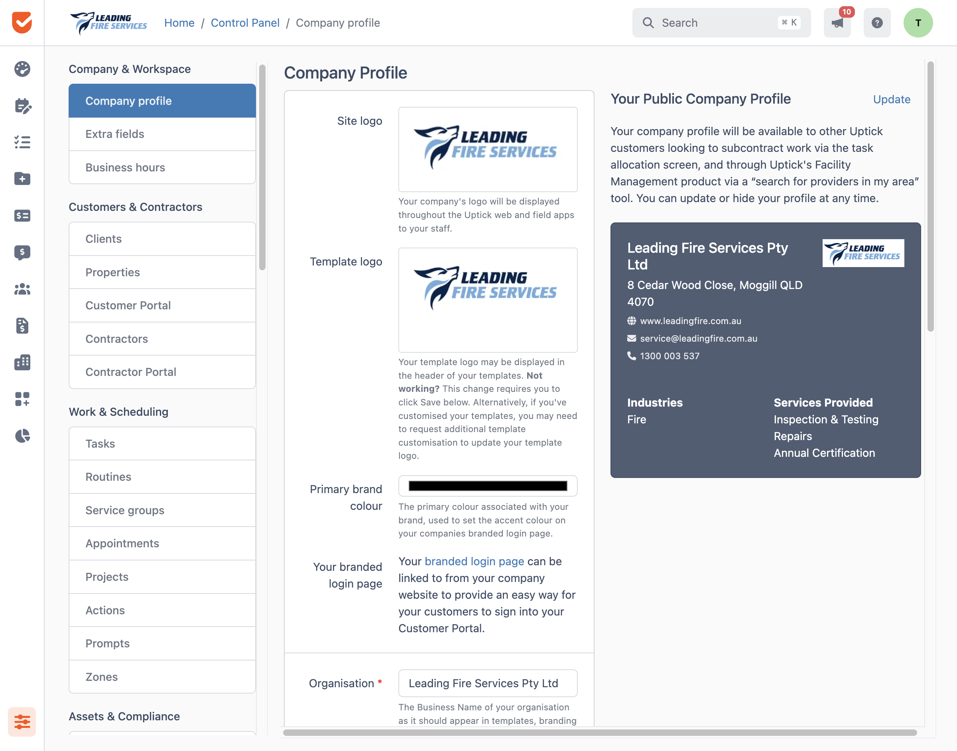This screenshot has height=751, width=957.
Task: Open Service groups settings
Action: (x=162, y=511)
